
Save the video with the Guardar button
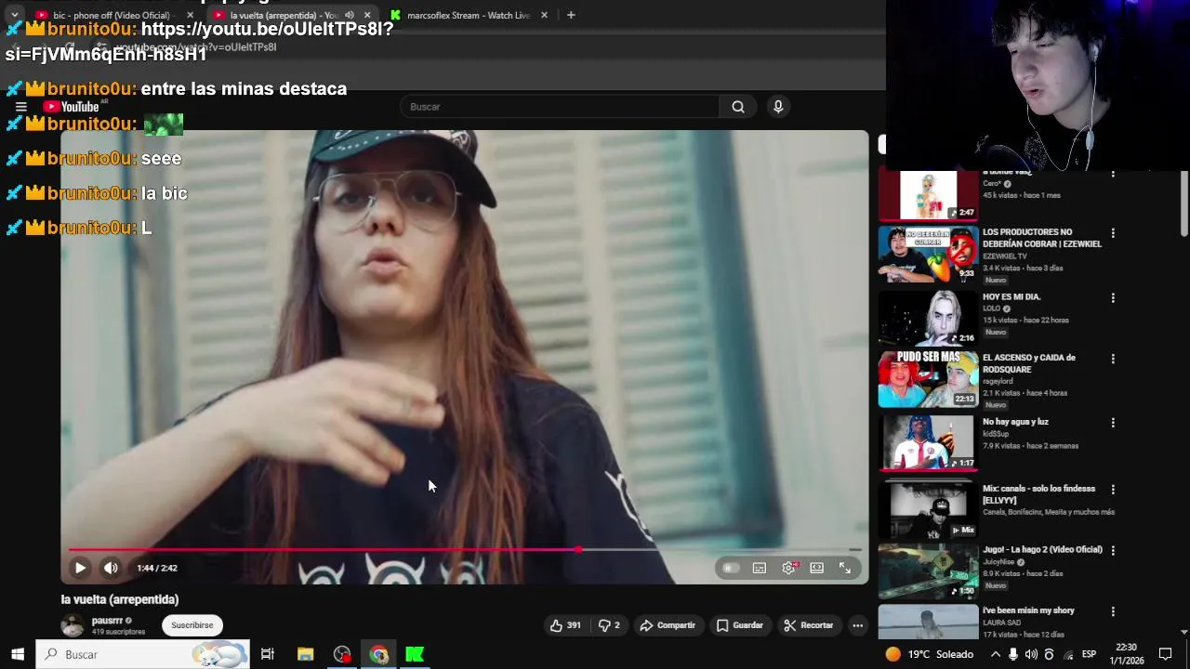tap(740, 625)
